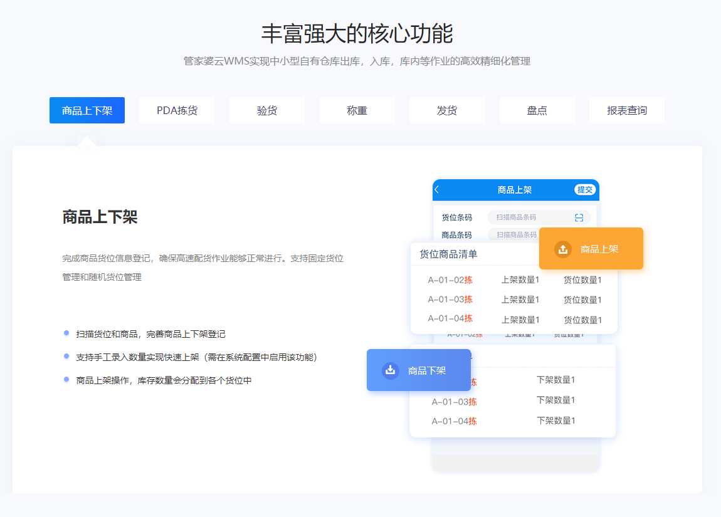Click 上架数量1 in the A-01-02 row
Image resolution: width=721 pixels, height=517 pixels.
(x=520, y=280)
